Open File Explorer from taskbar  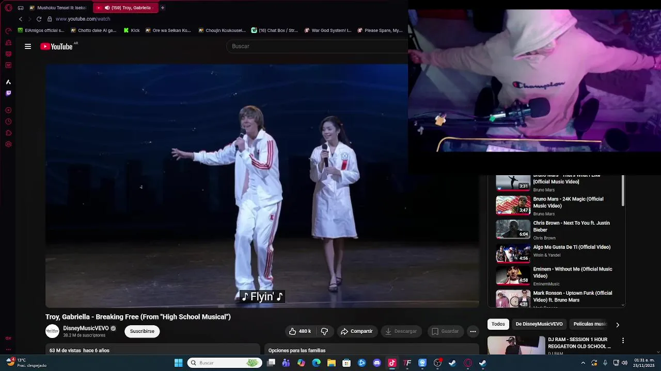332,363
